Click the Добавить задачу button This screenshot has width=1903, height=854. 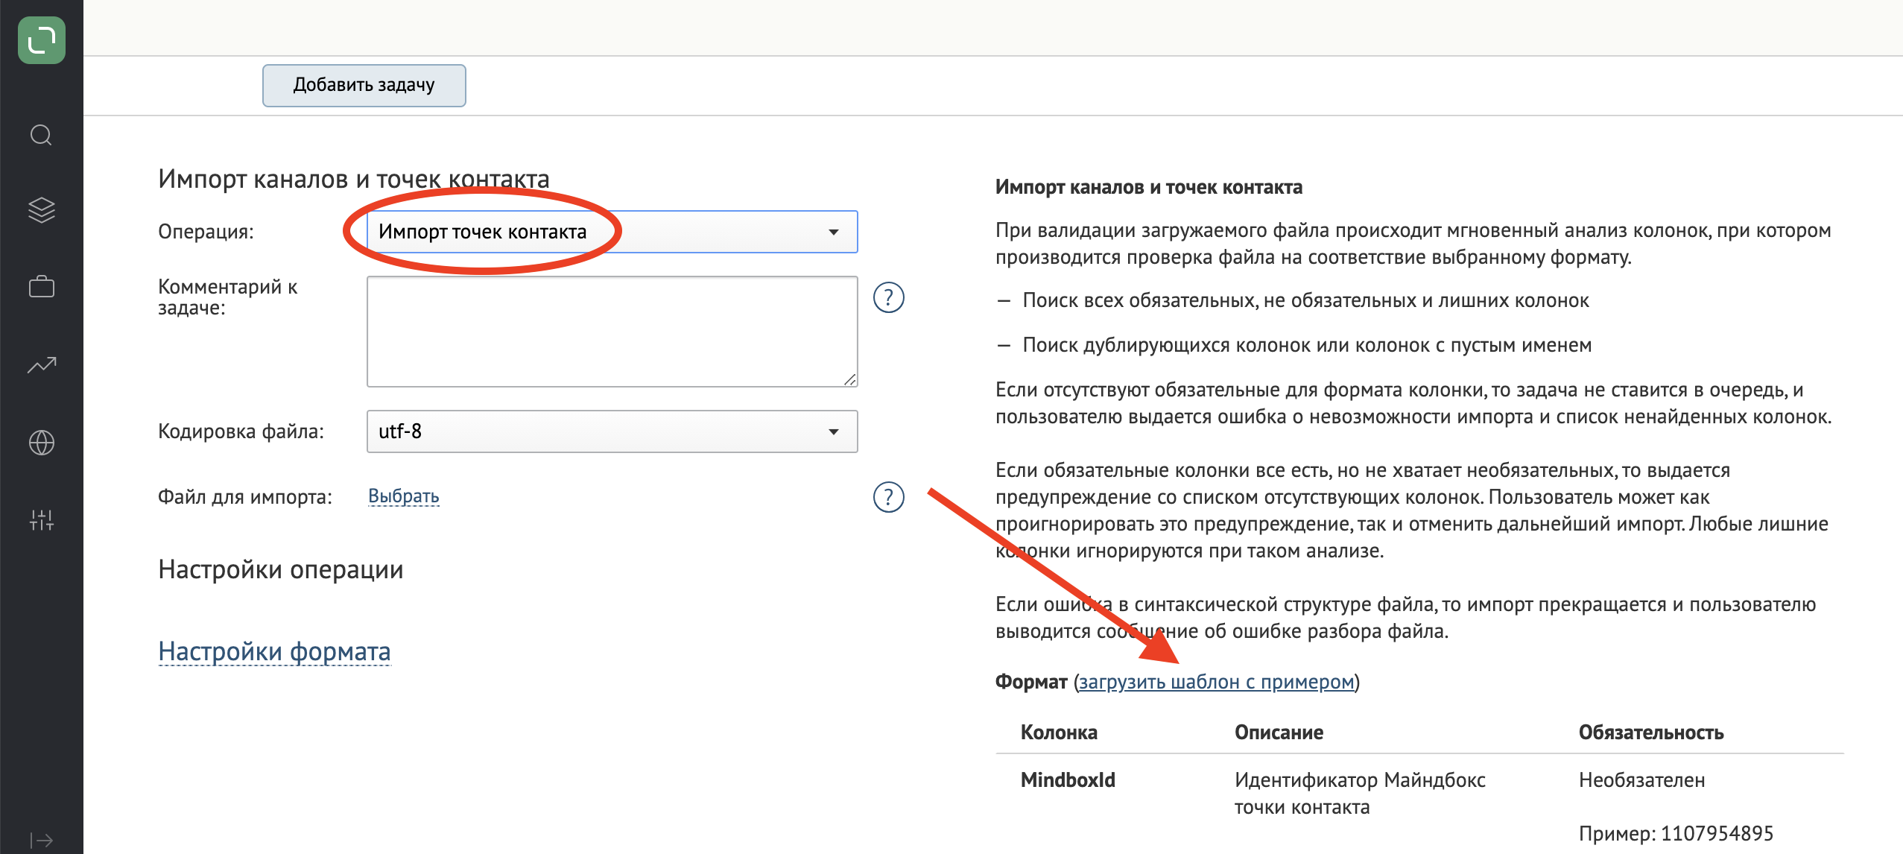[364, 85]
